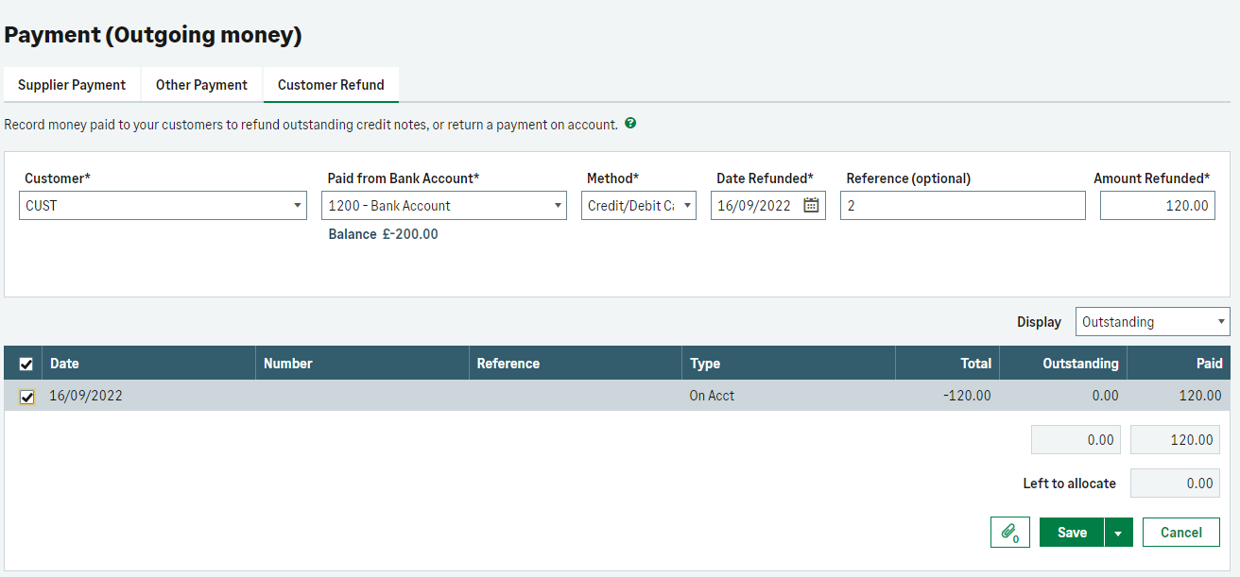1240x577 pixels.
Task: Expand the Save button arrow options
Action: tap(1118, 533)
